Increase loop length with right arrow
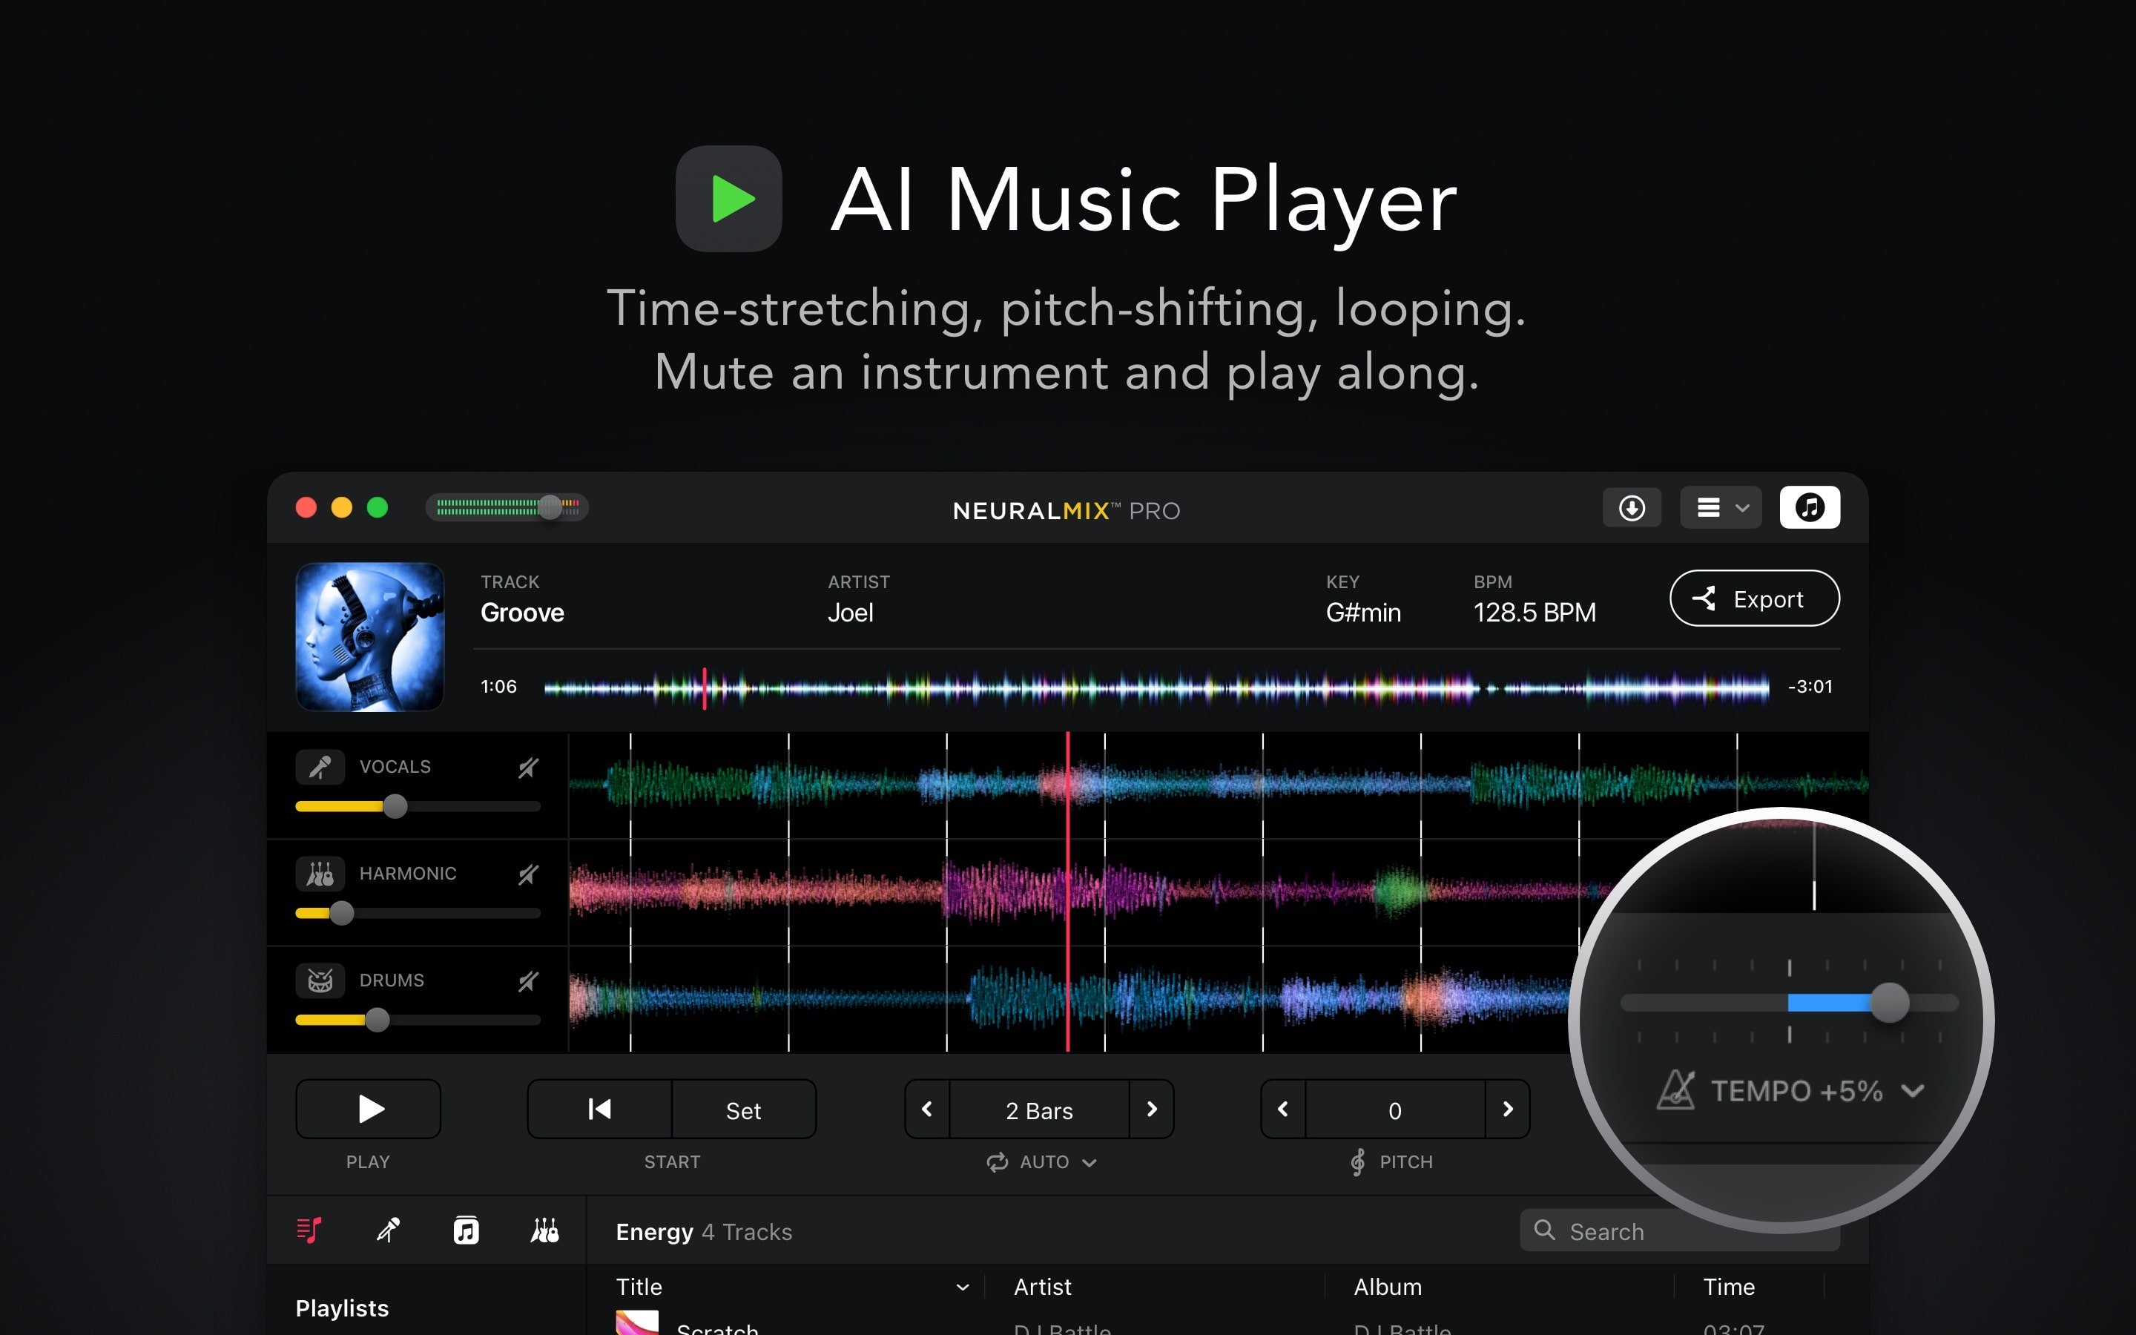Viewport: 2136px width, 1335px height. pos(1151,1109)
